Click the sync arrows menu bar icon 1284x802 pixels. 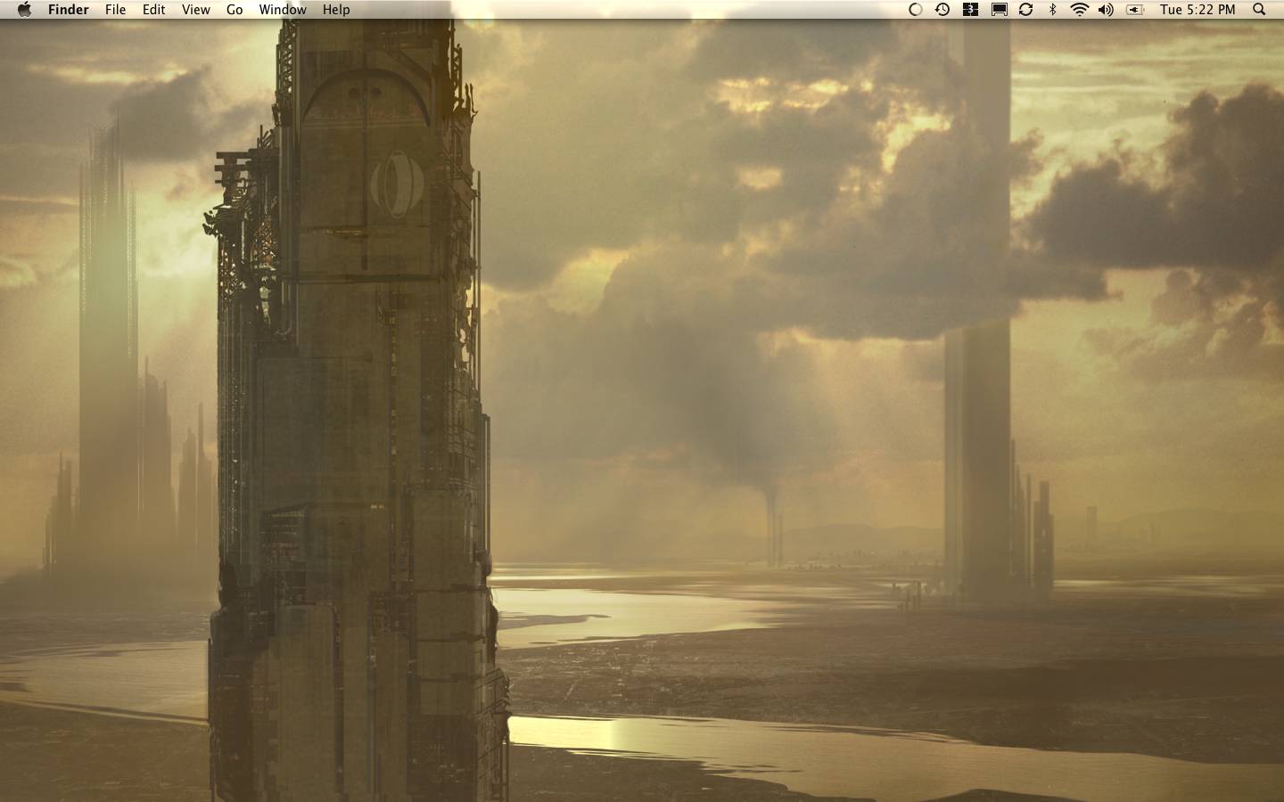click(x=1026, y=9)
